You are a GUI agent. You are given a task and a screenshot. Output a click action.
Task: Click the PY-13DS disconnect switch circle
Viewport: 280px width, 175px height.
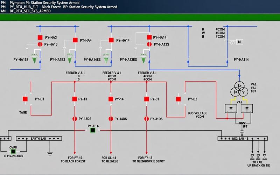(75, 119)
